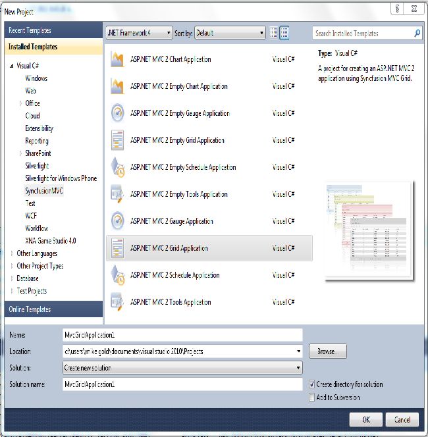Viewport: 428px width, 437px height.
Task: Click the Search Installed Templates field
Action: click(x=362, y=34)
